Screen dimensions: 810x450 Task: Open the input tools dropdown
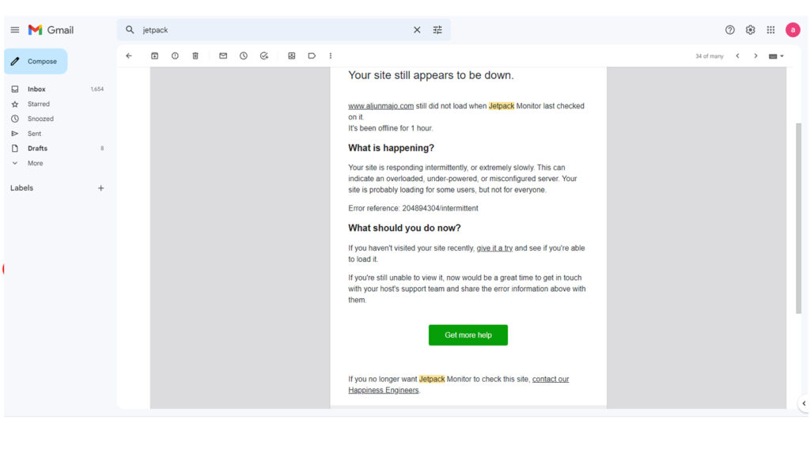click(x=776, y=56)
